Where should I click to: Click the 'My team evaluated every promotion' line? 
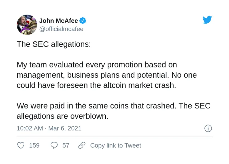coord(97,65)
